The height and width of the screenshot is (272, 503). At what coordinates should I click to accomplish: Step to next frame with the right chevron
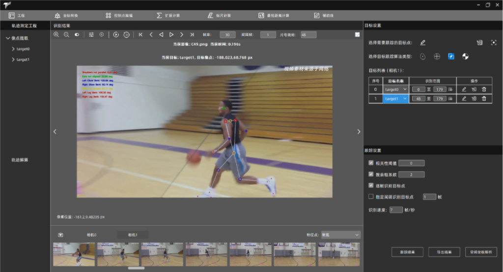click(182, 35)
